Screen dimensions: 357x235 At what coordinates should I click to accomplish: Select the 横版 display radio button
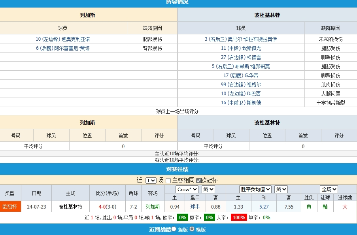click(x=191, y=229)
